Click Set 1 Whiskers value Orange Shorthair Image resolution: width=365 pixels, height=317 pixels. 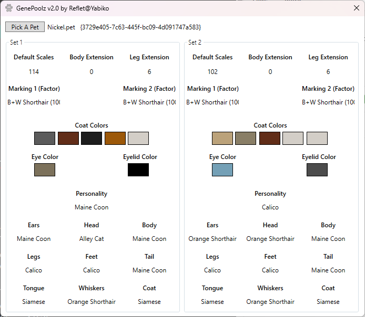point(92,302)
